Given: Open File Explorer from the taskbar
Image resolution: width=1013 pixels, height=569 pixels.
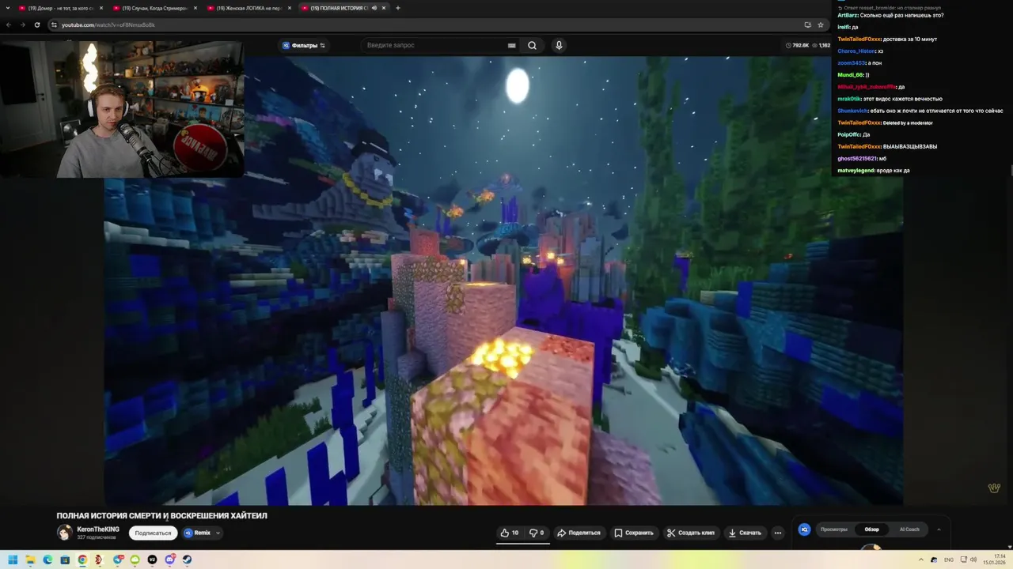Looking at the screenshot, I should pyautogui.click(x=30, y=560).
